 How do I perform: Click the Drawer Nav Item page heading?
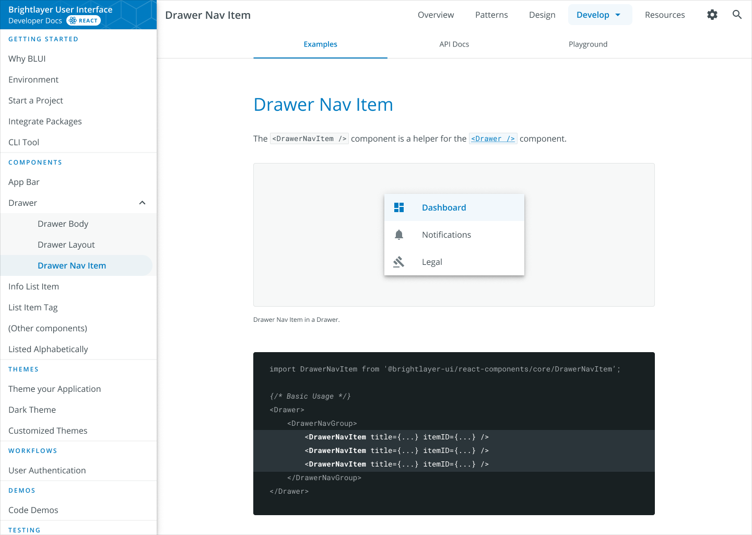323,104
